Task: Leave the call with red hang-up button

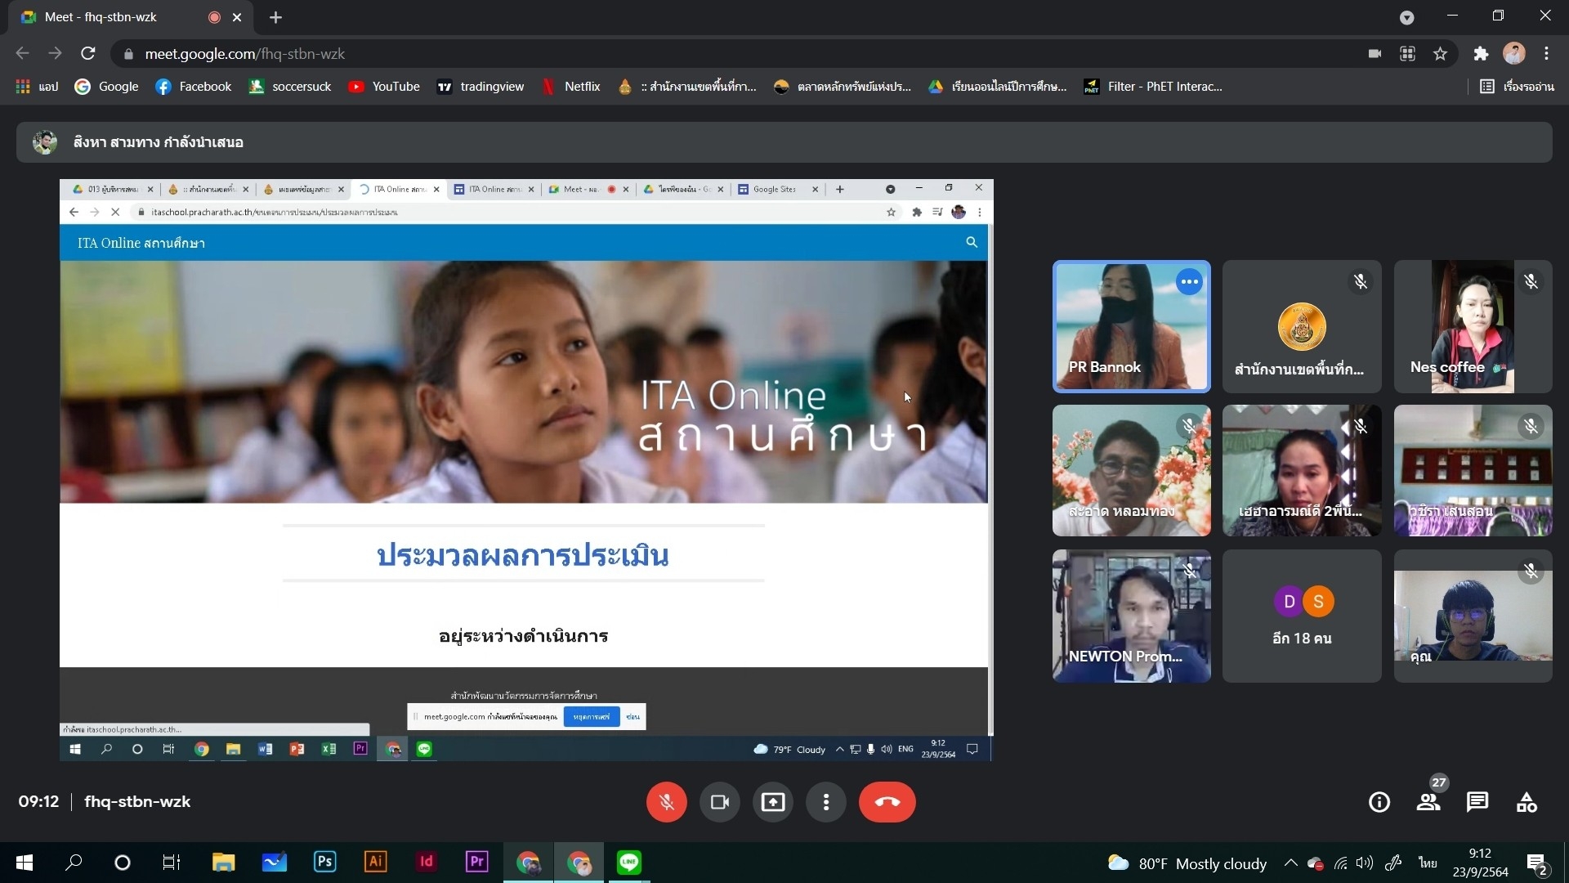Action: point(887,802)
